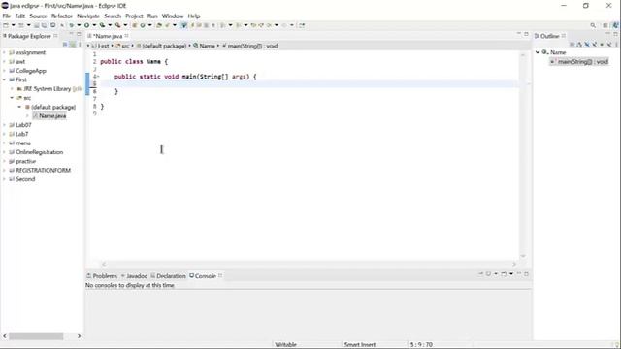
Task: Select the Java perspective icon at top right
Action: point(615,25)
